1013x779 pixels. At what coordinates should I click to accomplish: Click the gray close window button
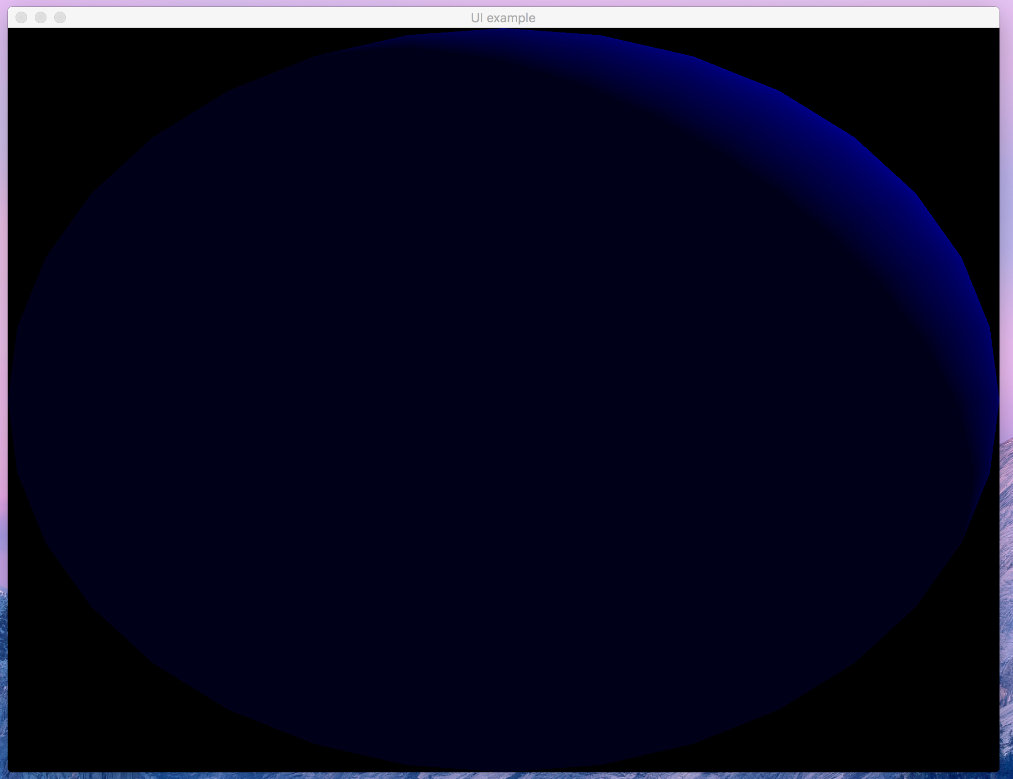pos(21,17)
